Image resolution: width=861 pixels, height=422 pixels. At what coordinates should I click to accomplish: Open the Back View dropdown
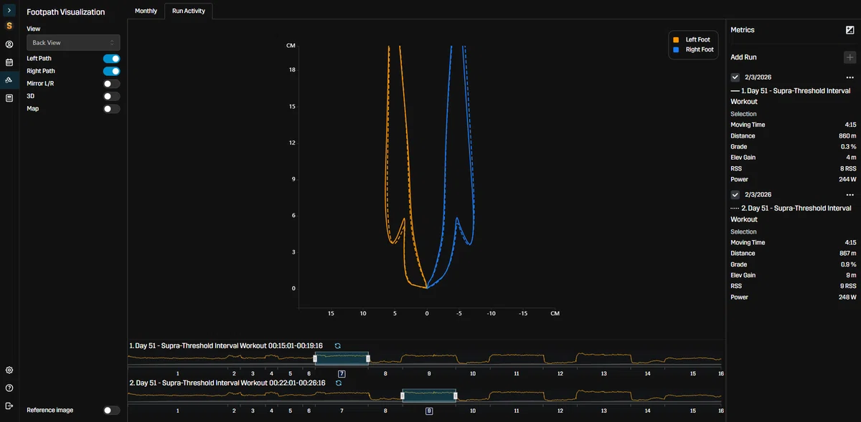[73, 43]
